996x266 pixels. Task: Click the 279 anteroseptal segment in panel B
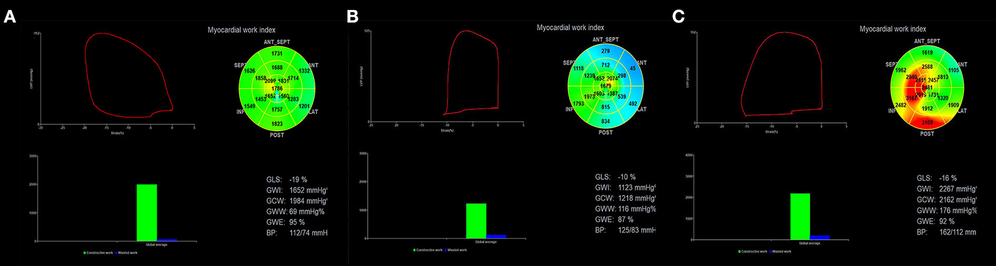click(605, 52)
